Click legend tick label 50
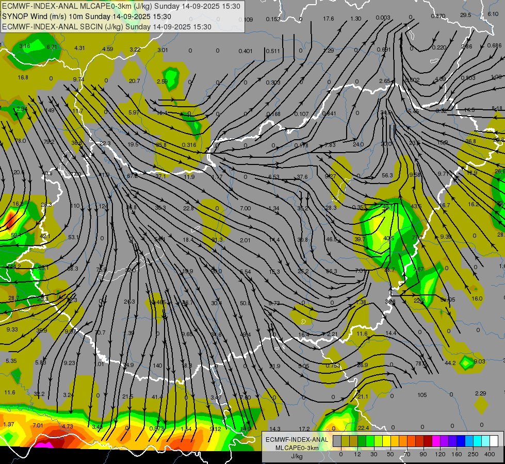The image size is (505, 464). tap(390, 454)
